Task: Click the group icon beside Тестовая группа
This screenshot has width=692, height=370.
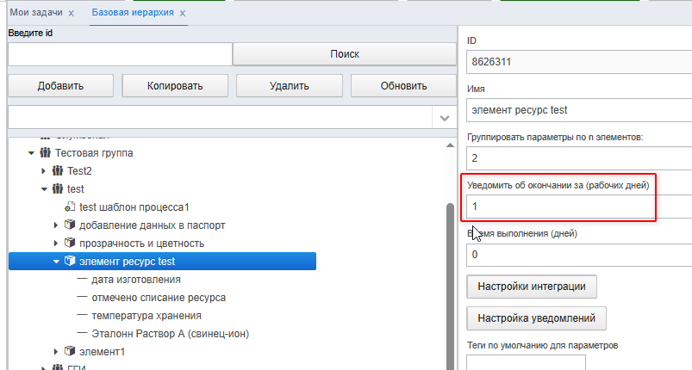Action: [x=45, y=153]
